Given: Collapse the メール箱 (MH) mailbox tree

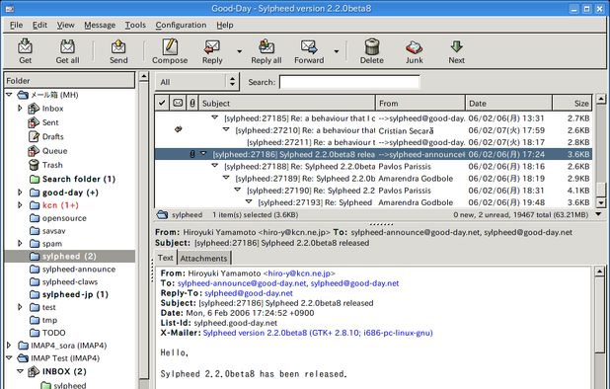Looking at the screenshot, I should point(9,95).
